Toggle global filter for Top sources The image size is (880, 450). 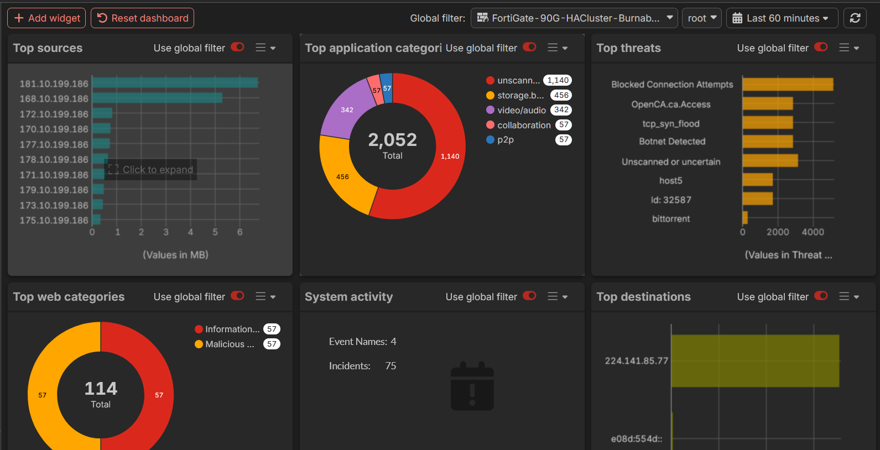click(x=238, y=48)
